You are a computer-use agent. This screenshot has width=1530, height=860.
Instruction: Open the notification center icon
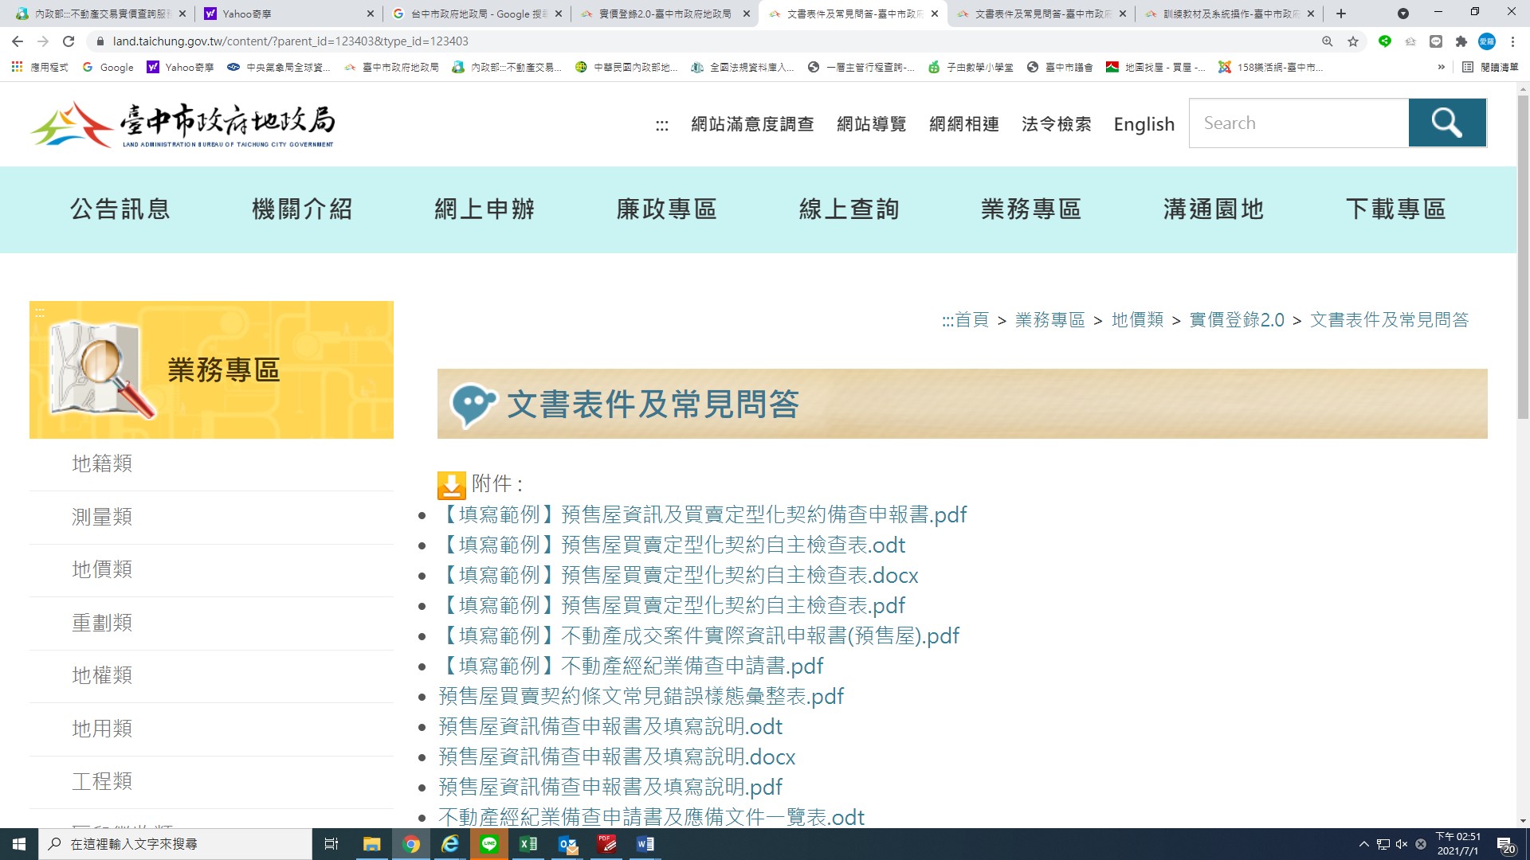1505,845
